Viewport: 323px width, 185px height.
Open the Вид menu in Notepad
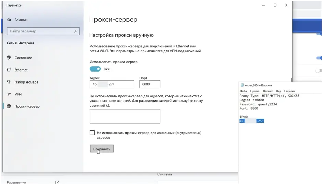[x=279, y=91]
